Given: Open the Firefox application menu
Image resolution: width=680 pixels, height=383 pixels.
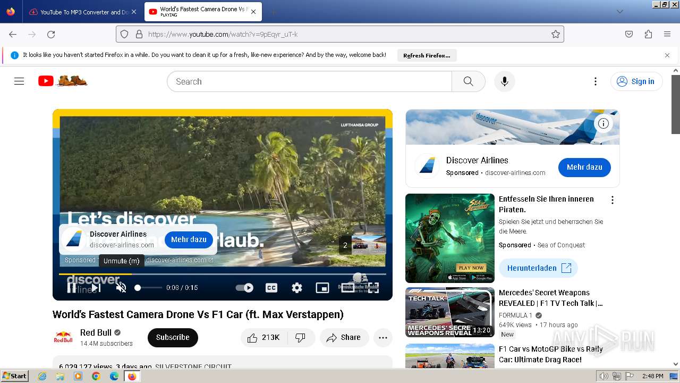Looking at the screenshot, I should [x=667, y=34].
